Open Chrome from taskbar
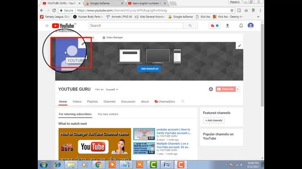Screen dimensions: 302x169 click(x=99, y=165)
